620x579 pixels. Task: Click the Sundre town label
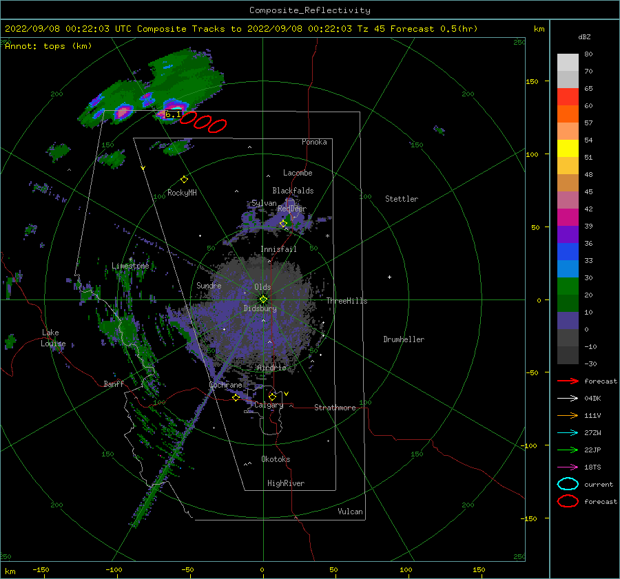[x=209, y=285]
